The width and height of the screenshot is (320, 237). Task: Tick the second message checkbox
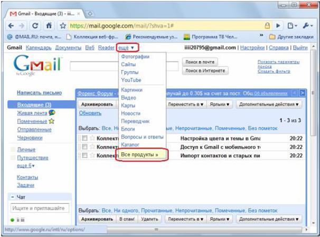click(84, 147)
